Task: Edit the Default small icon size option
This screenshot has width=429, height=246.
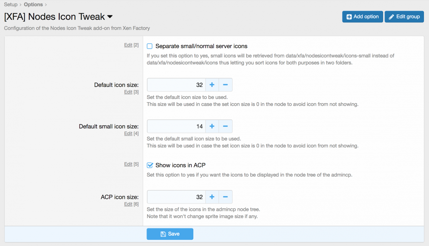Action: click(128, 133)
